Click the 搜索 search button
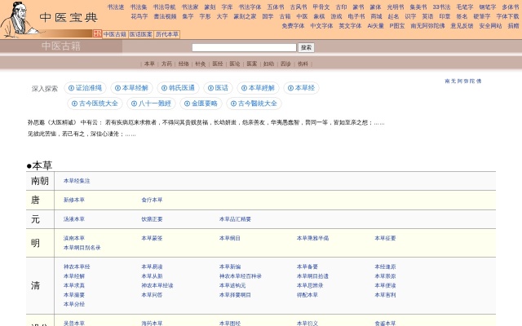Image resolution: width=522 pixels, height=326 pixels. coord(306,48)
